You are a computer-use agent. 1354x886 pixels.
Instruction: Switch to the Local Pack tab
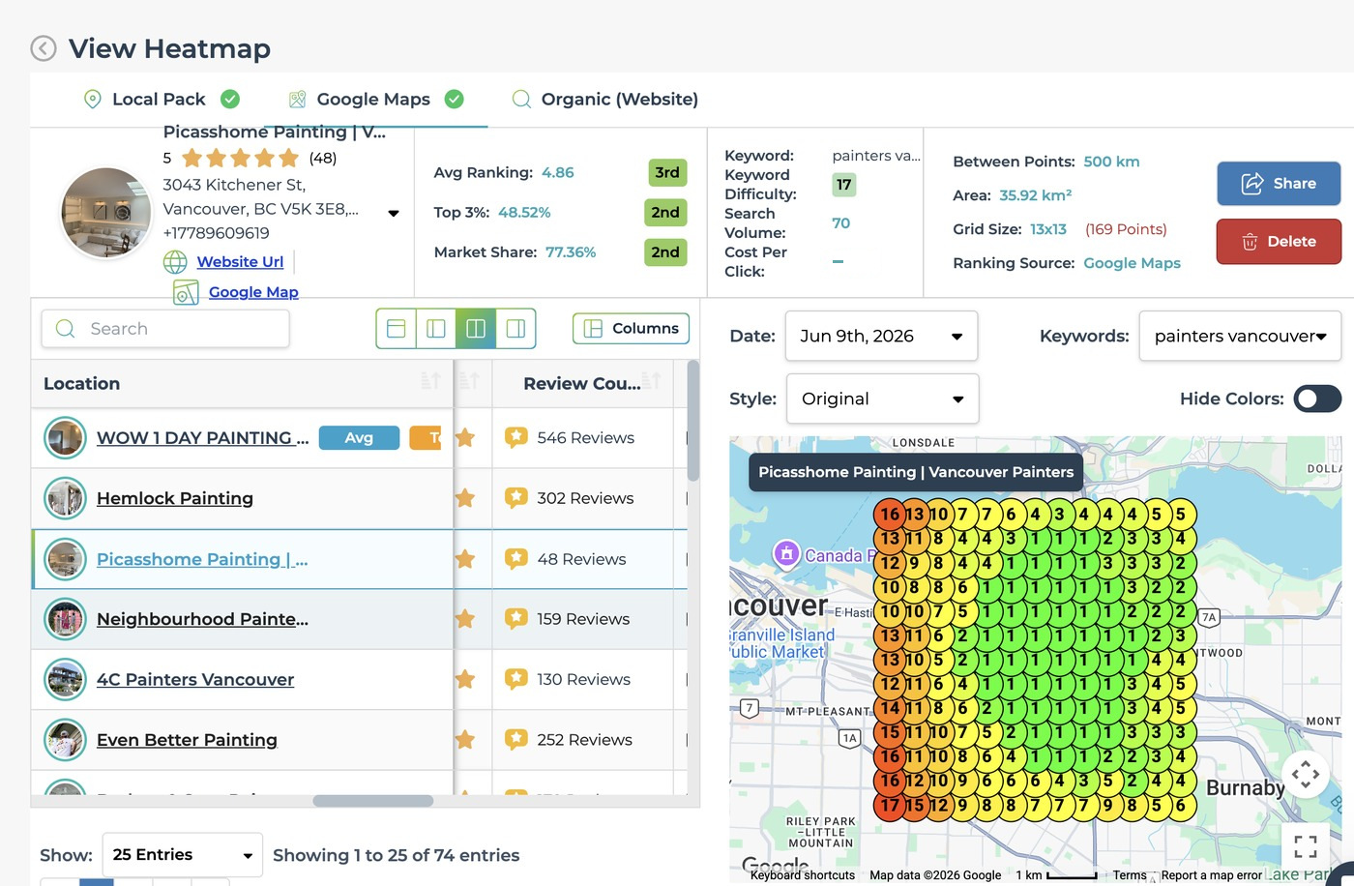pos(161,99)
